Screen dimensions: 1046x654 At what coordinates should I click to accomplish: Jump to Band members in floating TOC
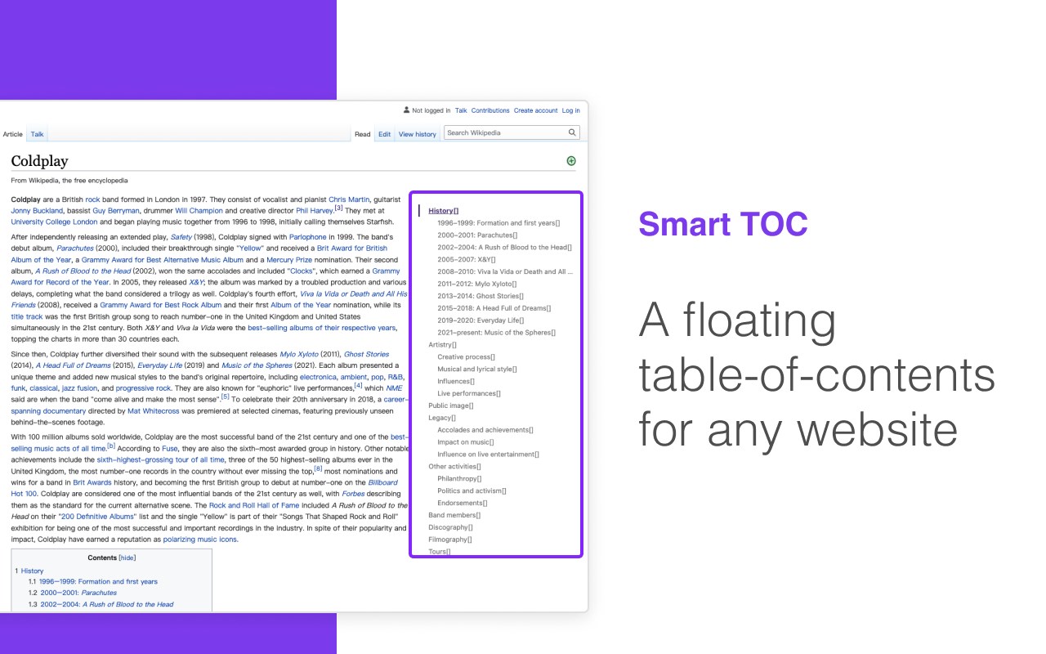click(454, 515)
